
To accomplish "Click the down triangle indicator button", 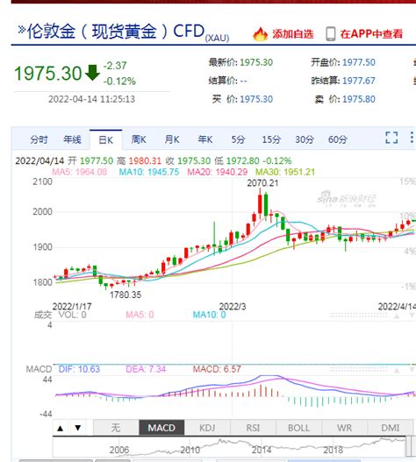I will 78,428.
